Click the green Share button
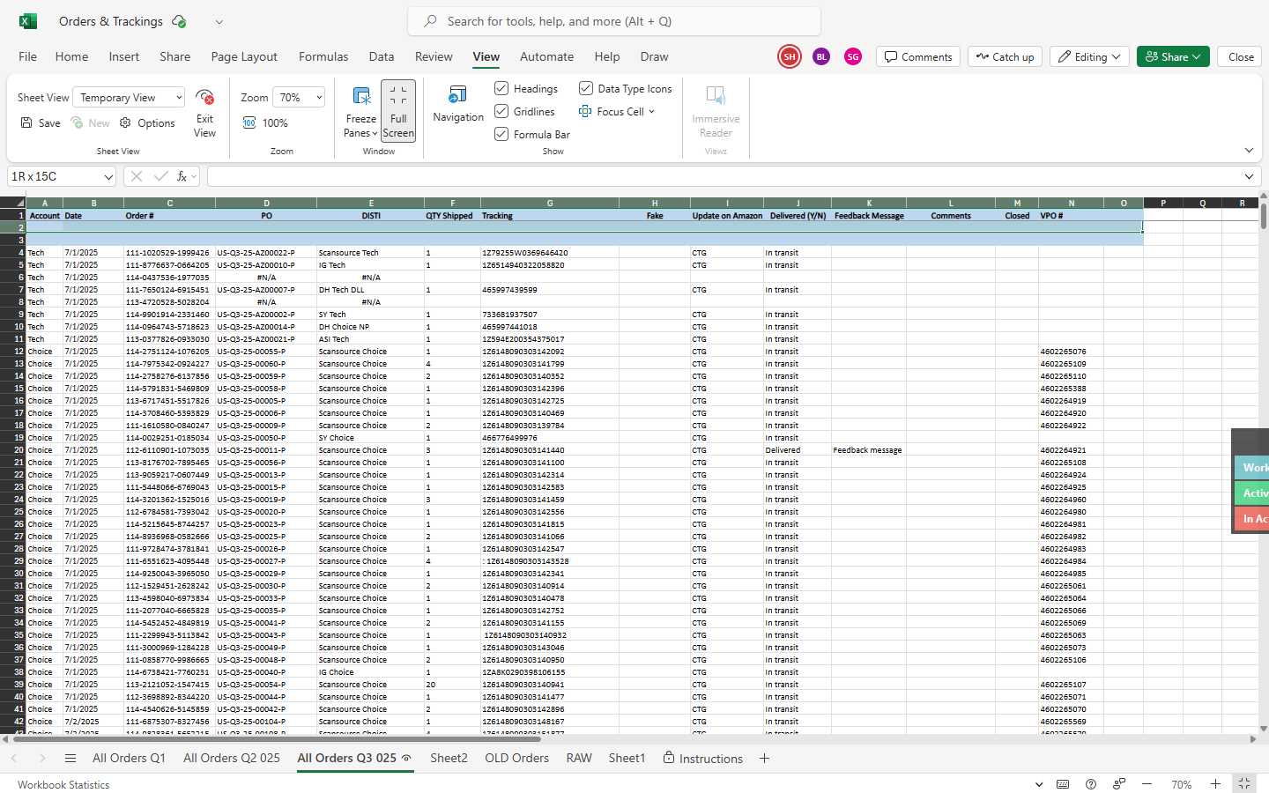This screenshot has width=1269, height=793. tap(1173, 56)
